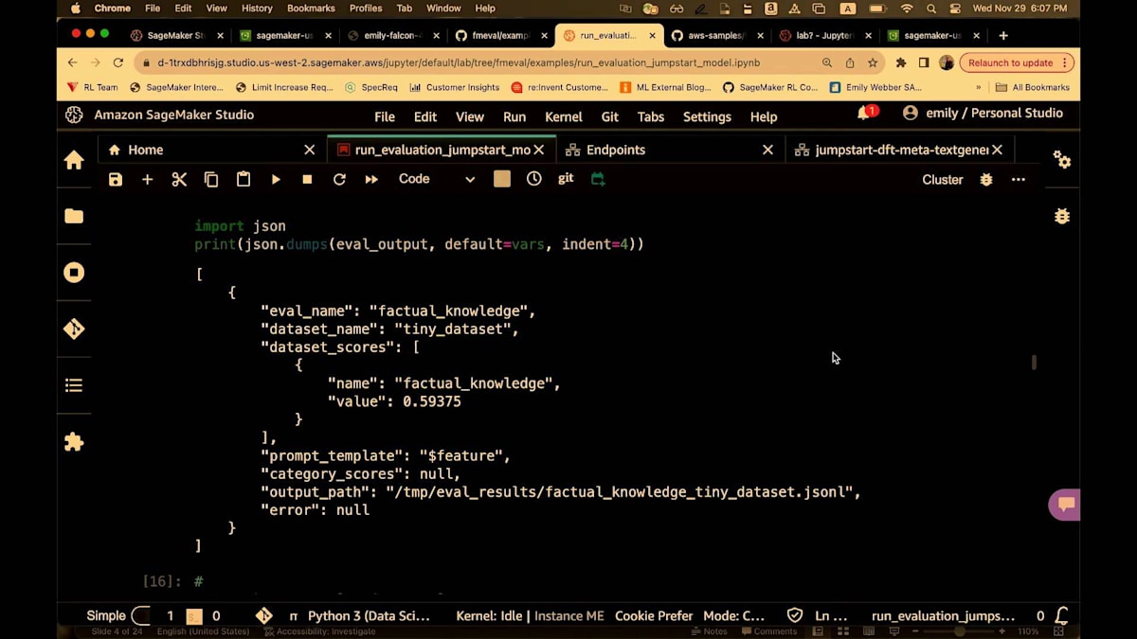Copy selected cells icon
The width and height of the screenshot is (1137, 639).
[x=211, y=179]
